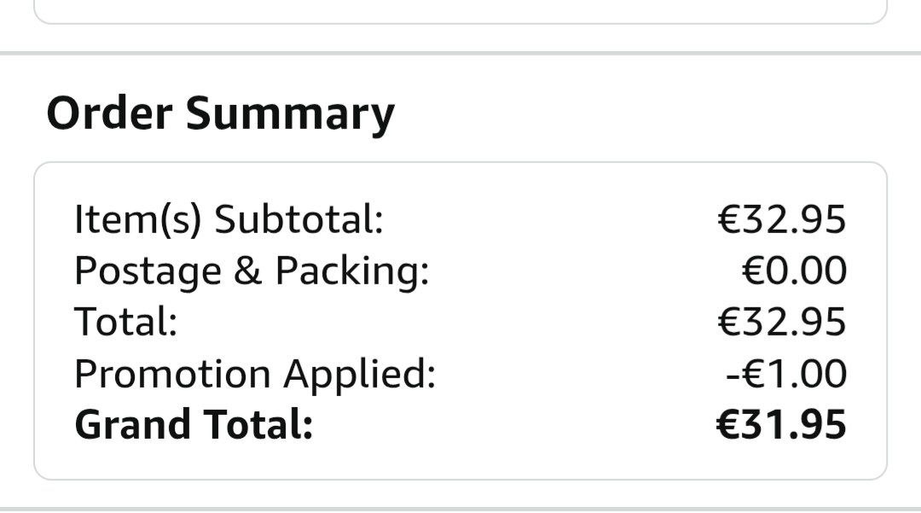Click the €0.00 postage amount

794,271
